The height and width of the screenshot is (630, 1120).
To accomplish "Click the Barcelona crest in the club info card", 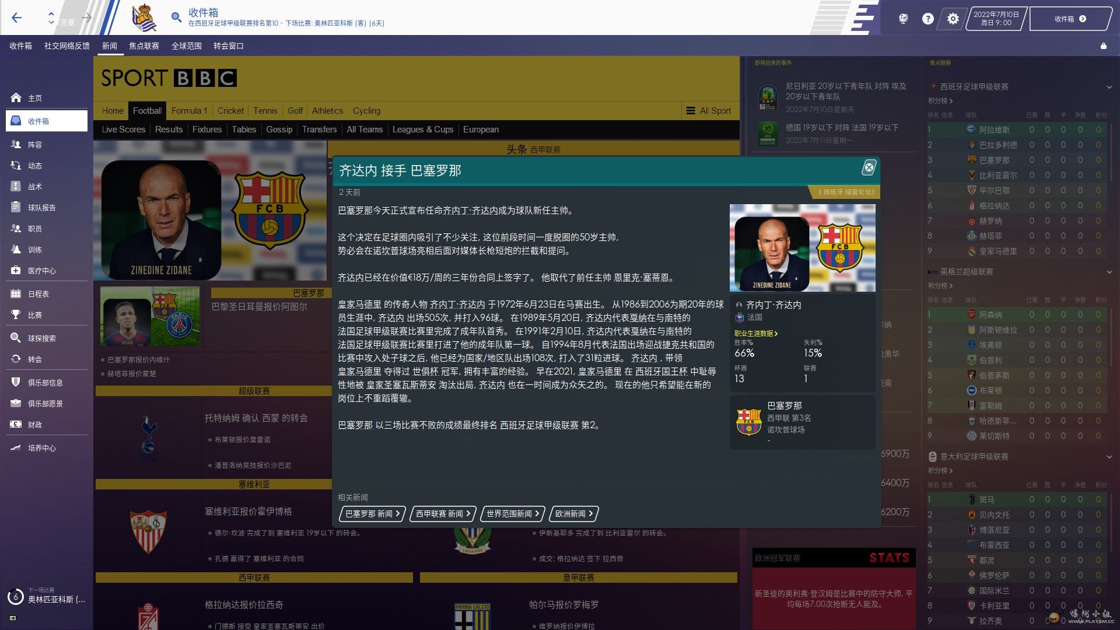I will click(748, 422).
